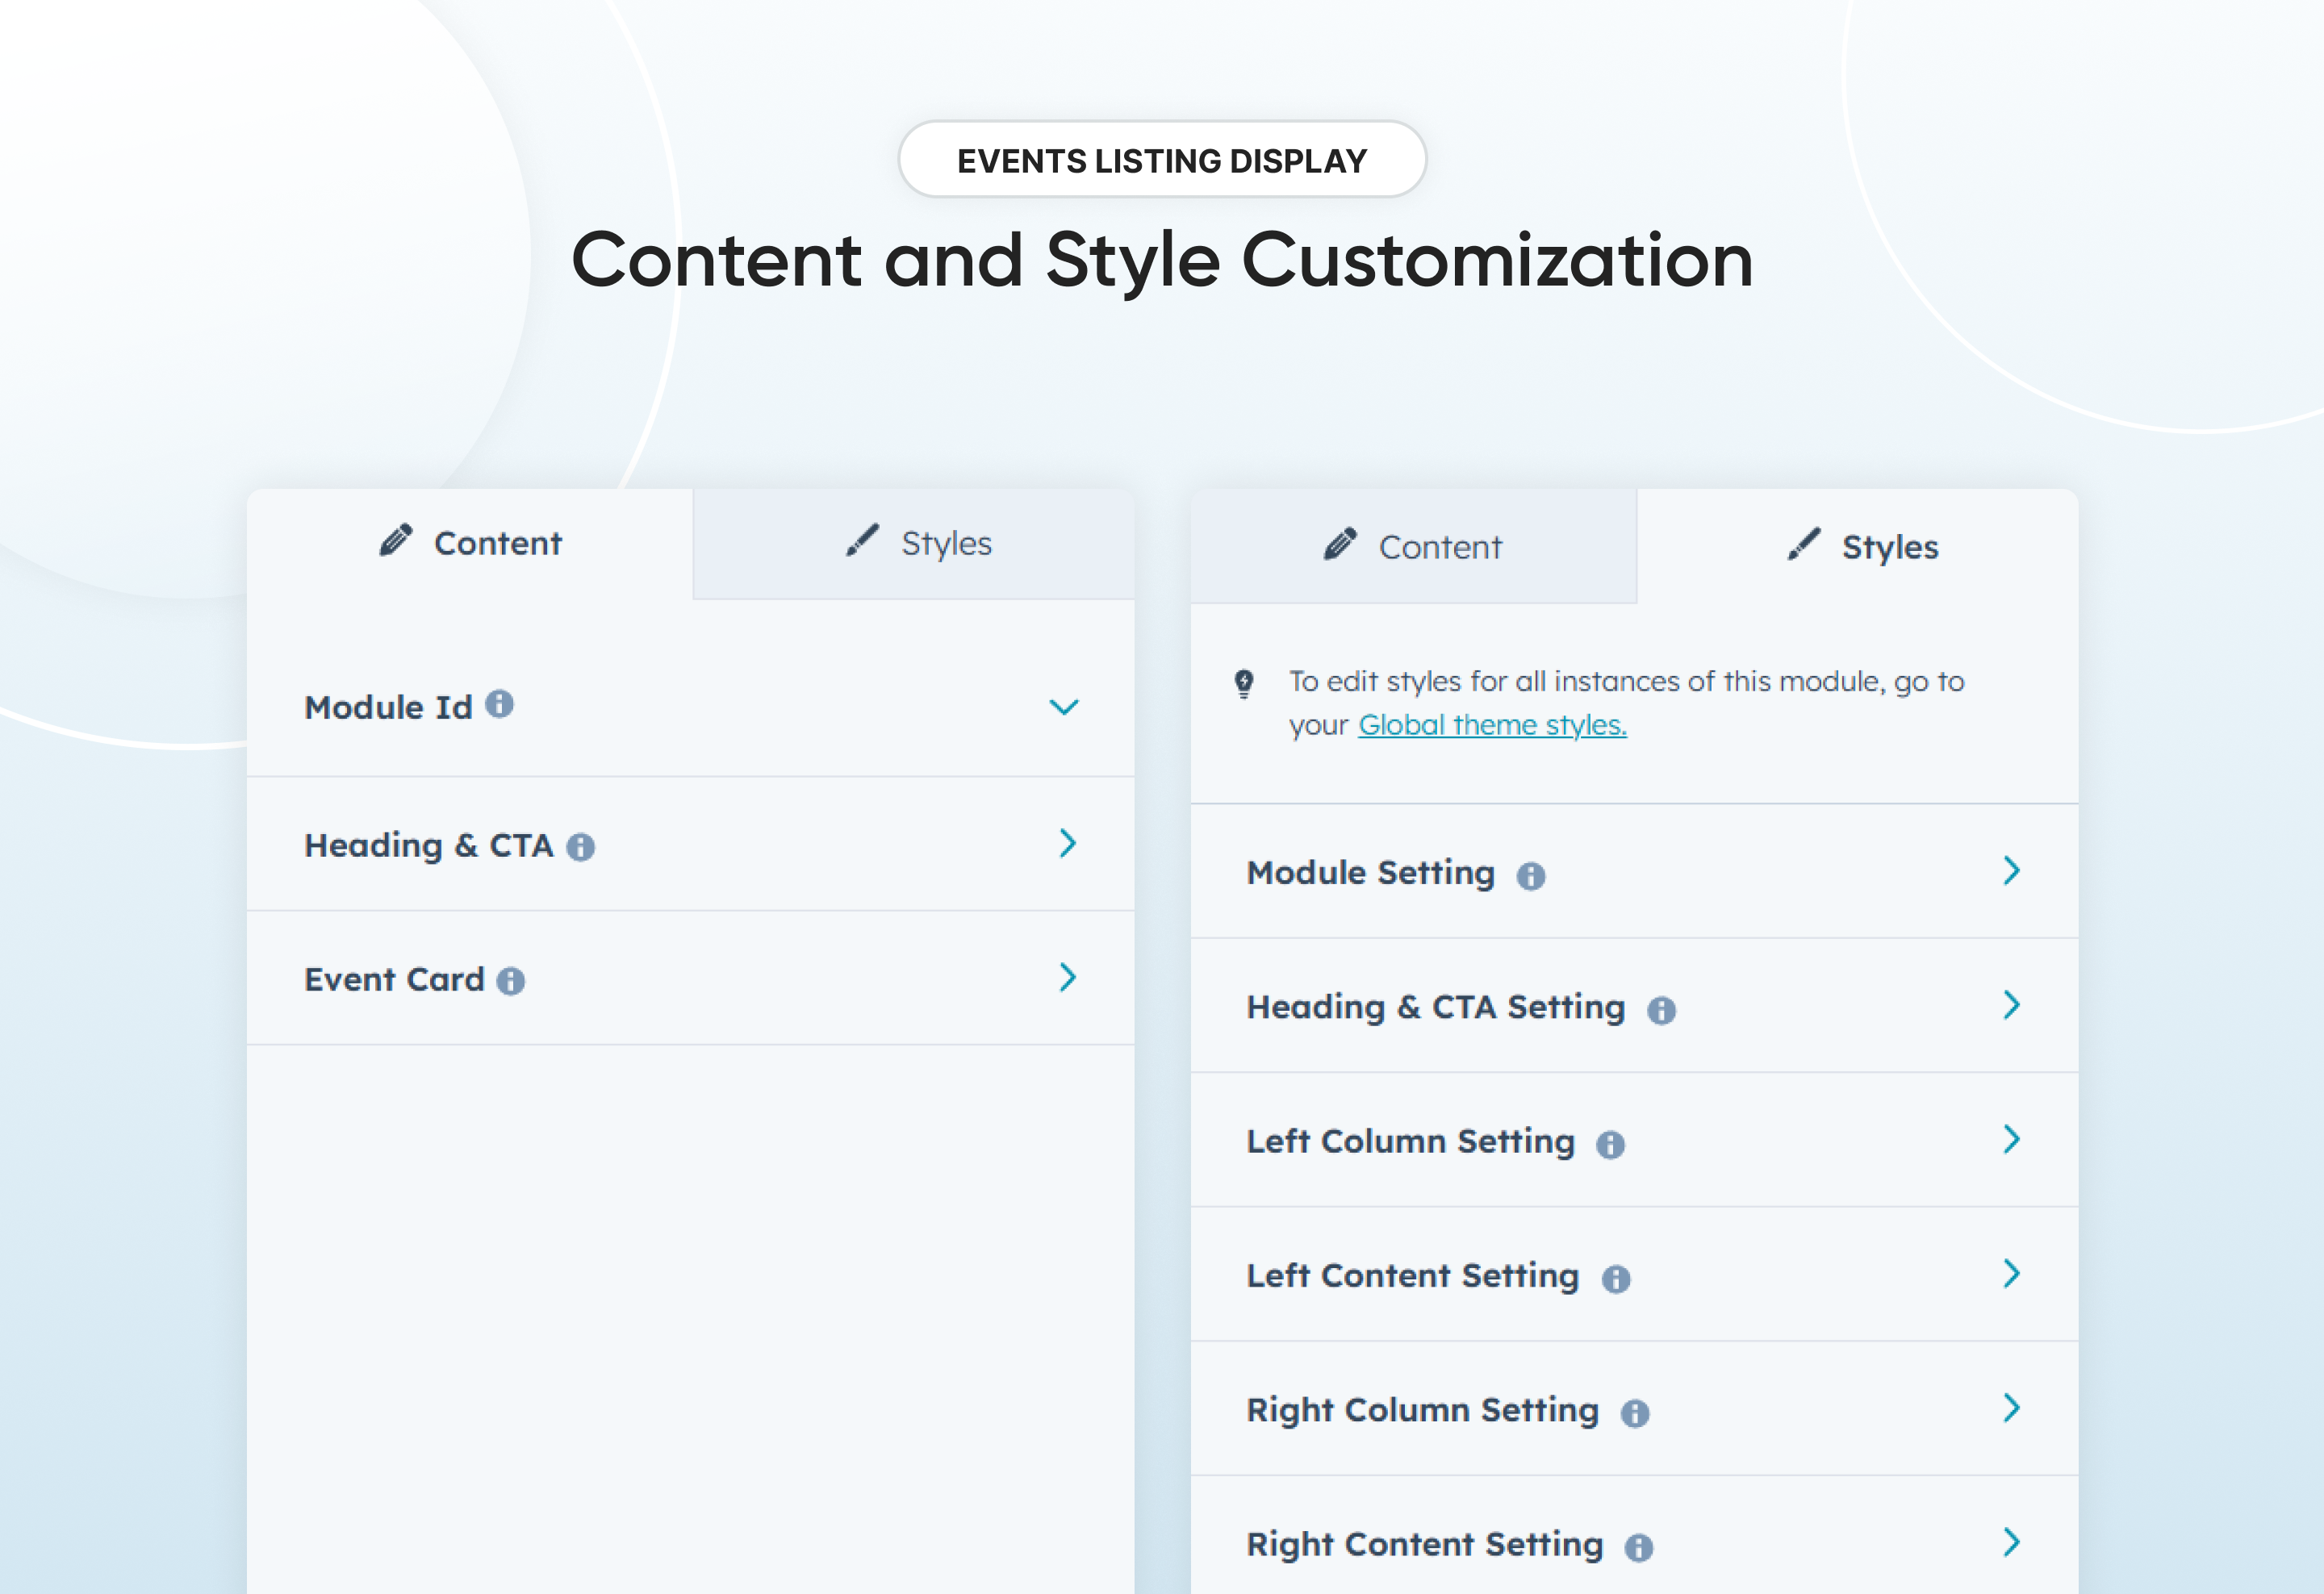Click the Event Card info icon
The height and width of the screenshot is (1594, 2324).
[x=511, y=980]
